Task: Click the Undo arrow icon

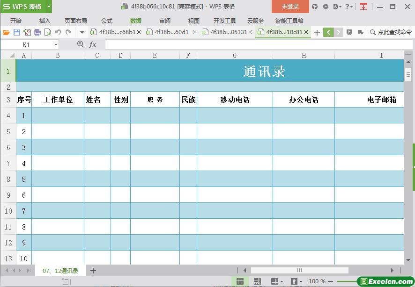Action: coord(58,32)
